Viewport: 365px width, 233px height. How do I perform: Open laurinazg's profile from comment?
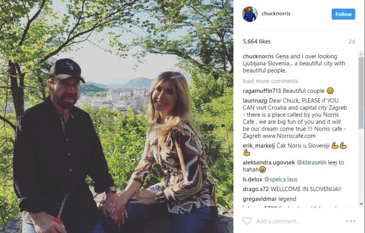pyautogui.click(x=255, y=101)
